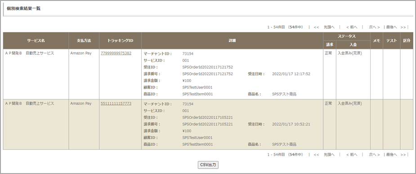416x174 pixels.
Task: Click top result count 1 - 54件目
Action: pos(276,27)
